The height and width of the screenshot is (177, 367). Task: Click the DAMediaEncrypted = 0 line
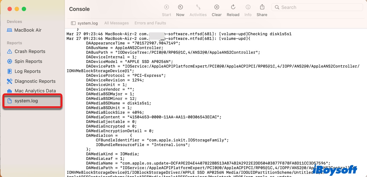click(x=111, y=126)
